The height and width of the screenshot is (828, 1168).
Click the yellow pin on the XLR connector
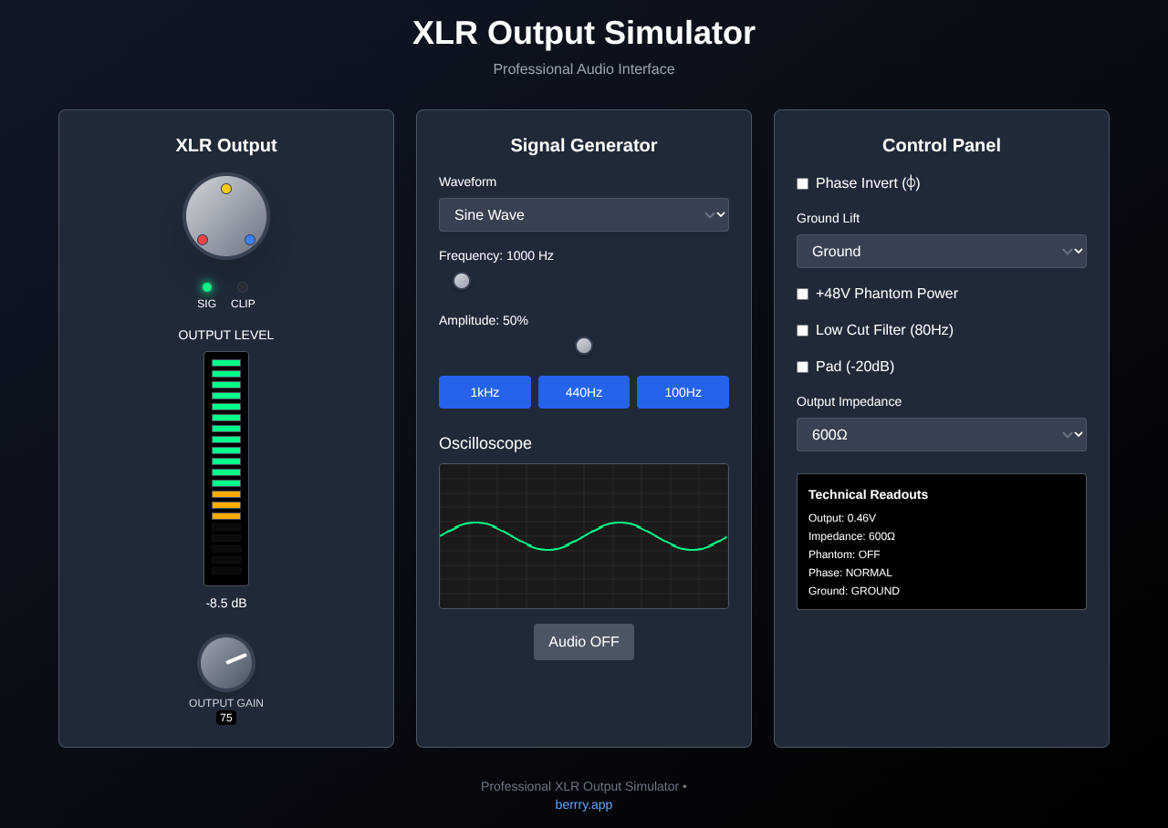(226, 189)
